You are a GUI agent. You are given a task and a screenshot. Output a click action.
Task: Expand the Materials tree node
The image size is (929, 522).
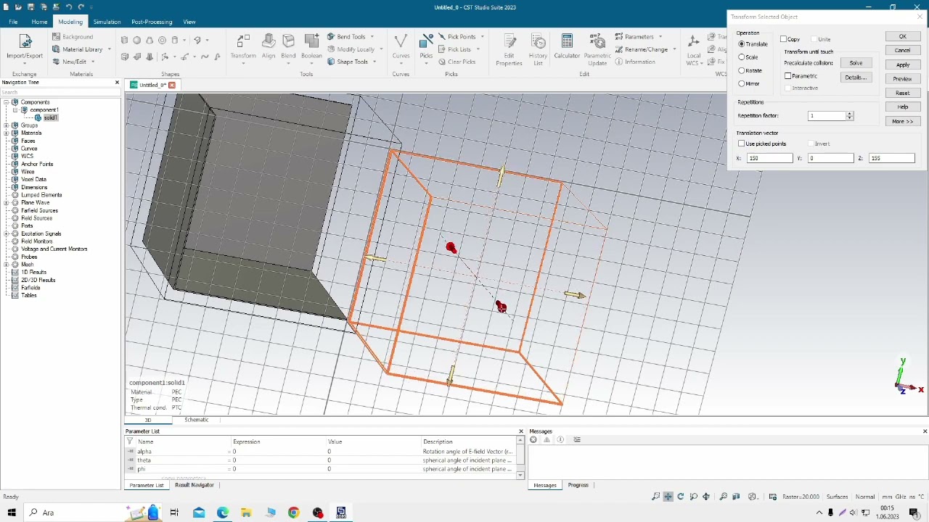pyautogui.click(x=7, y=133)
